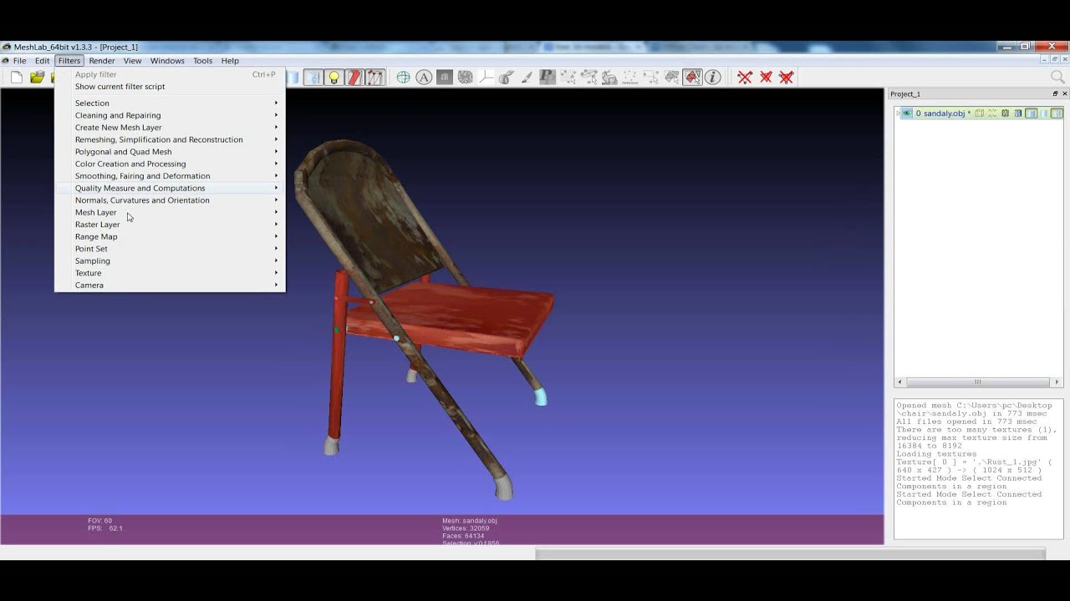Choose Raster Layer in Filters menu

click(170, 224)
